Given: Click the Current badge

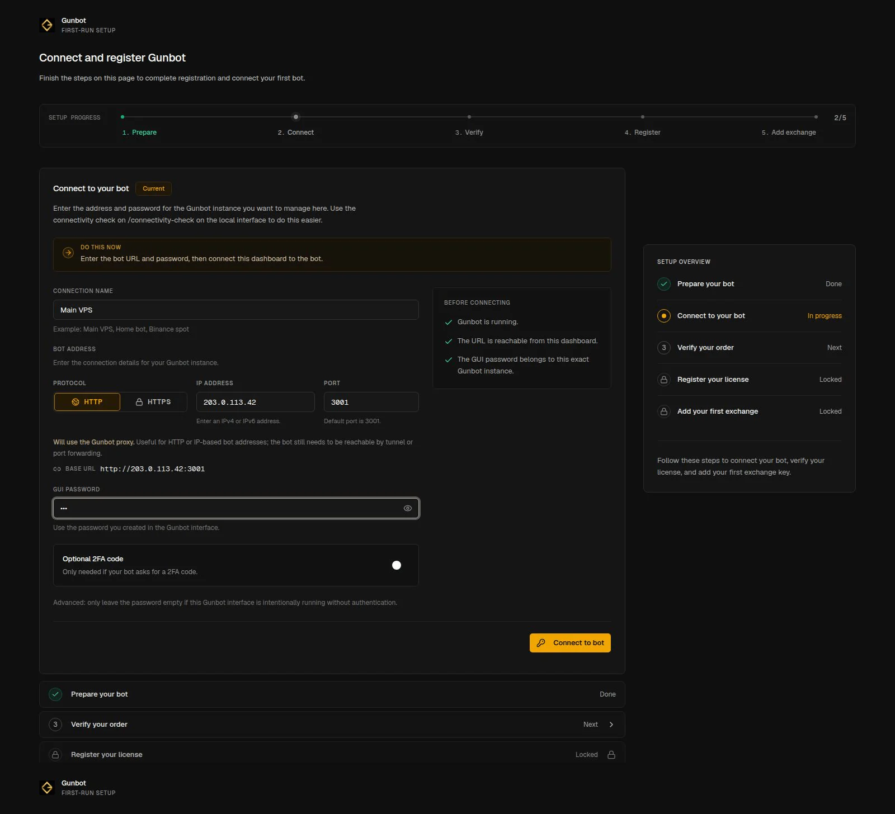Looking at the screenshot, I should [154, 188].
